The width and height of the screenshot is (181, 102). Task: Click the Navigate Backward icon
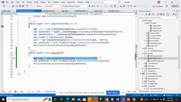click(x=4, y=6)
